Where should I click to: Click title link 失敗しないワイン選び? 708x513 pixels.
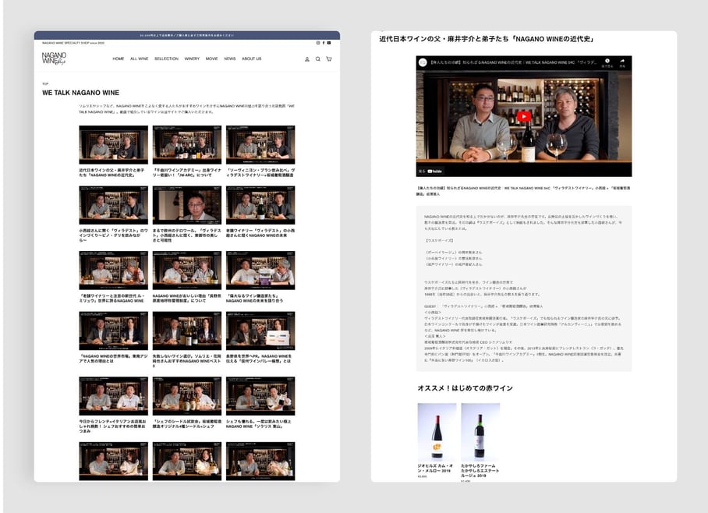(187, 361)
